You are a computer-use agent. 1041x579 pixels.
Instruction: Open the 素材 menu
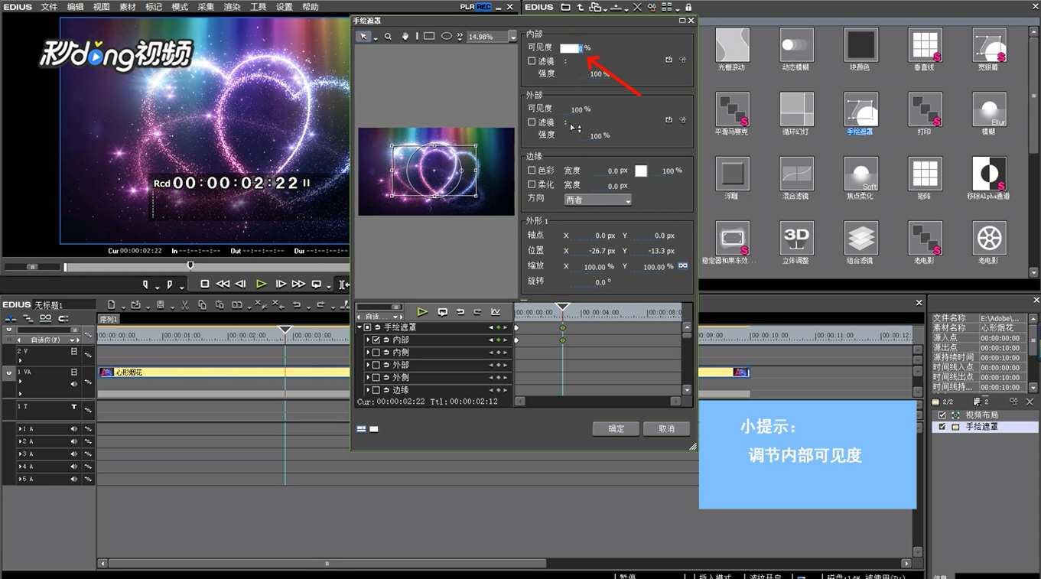128,7
